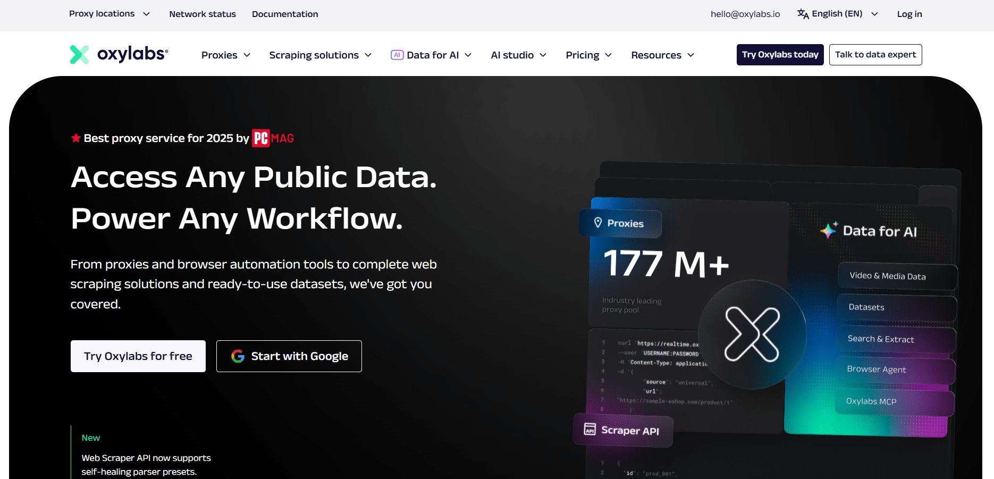Viewport: 994px width, 479px height.
Task: Click the red star award icon
Action: click(76, 138)
